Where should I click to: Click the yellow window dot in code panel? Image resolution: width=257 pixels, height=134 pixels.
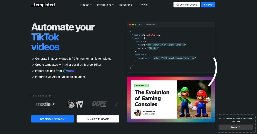(x=133, y=25)
